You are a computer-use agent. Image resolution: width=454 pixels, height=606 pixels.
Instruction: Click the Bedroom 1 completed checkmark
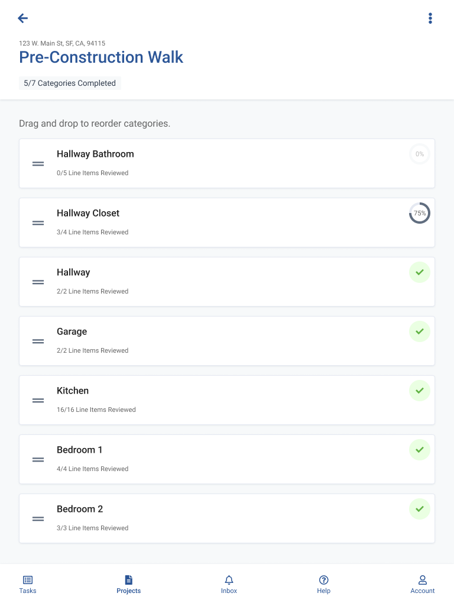(420, 450)
